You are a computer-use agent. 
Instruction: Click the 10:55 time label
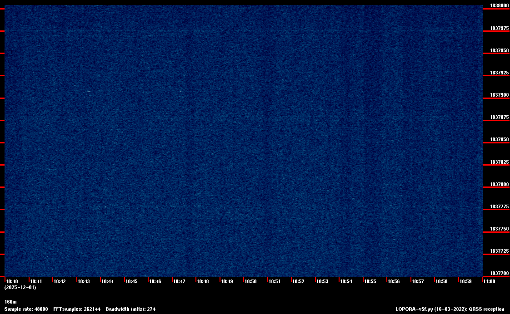[x=370, y=281]
